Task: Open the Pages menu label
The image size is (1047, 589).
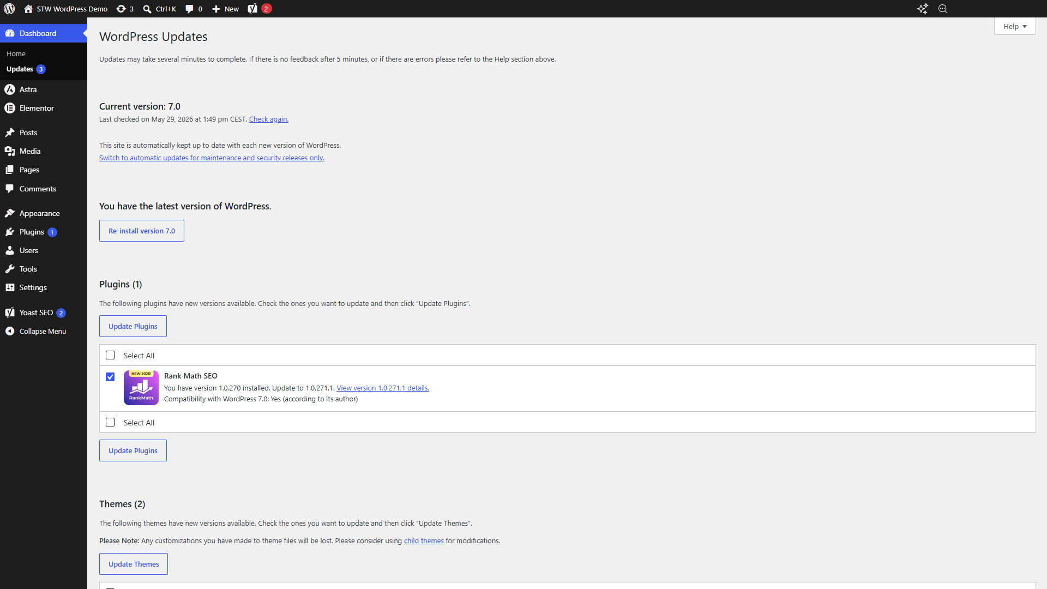Action: tap(29, 170)
